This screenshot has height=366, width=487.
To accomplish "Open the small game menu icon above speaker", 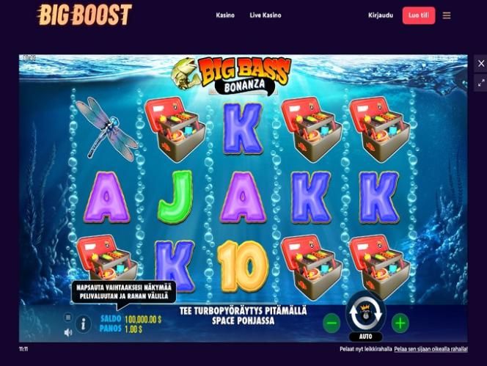I will 68,318.
